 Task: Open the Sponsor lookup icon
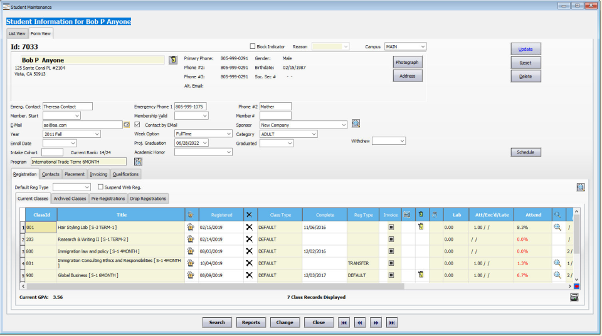click(356, 123)
